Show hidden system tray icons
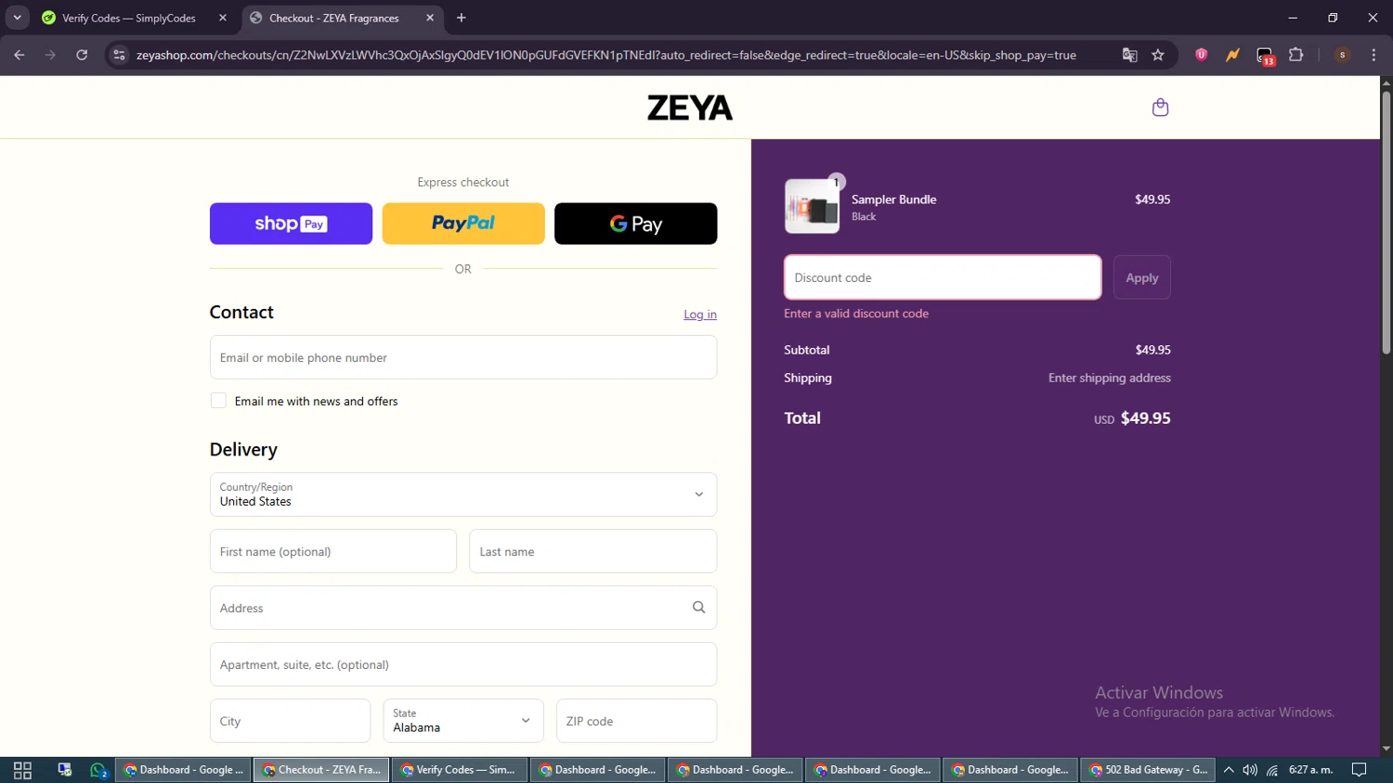Viewport: 1393px width, 783px height. pos(1229,770)
